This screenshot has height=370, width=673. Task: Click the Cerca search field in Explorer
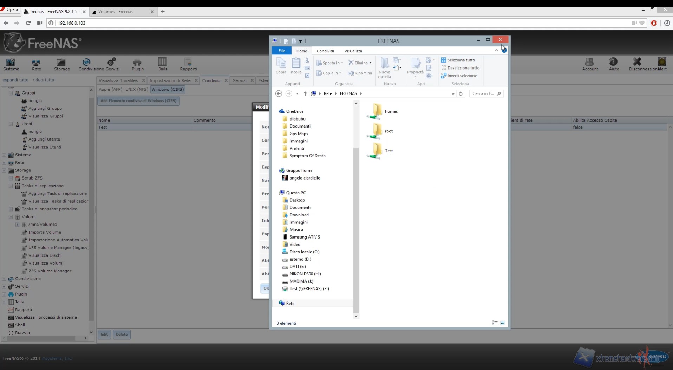point(483,94)
